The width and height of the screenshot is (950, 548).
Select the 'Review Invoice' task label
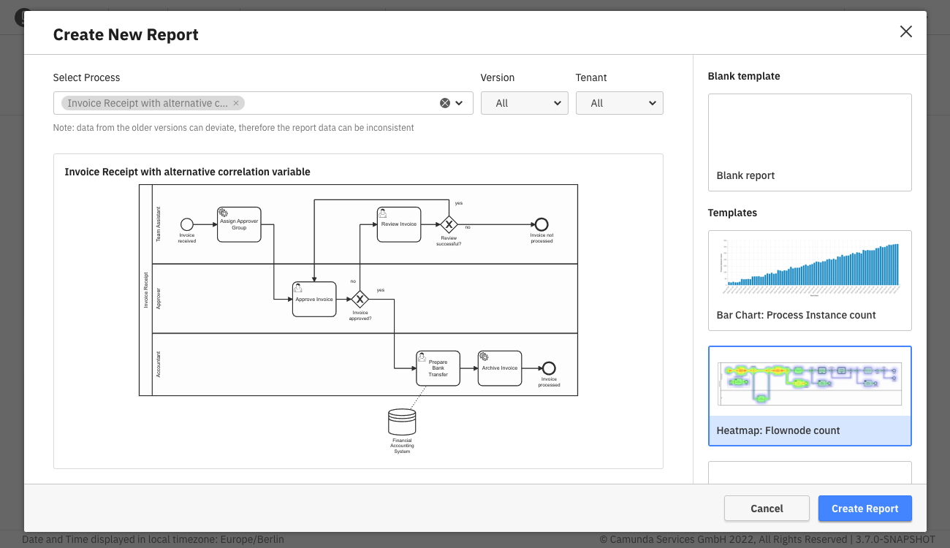tap(399, 224)
